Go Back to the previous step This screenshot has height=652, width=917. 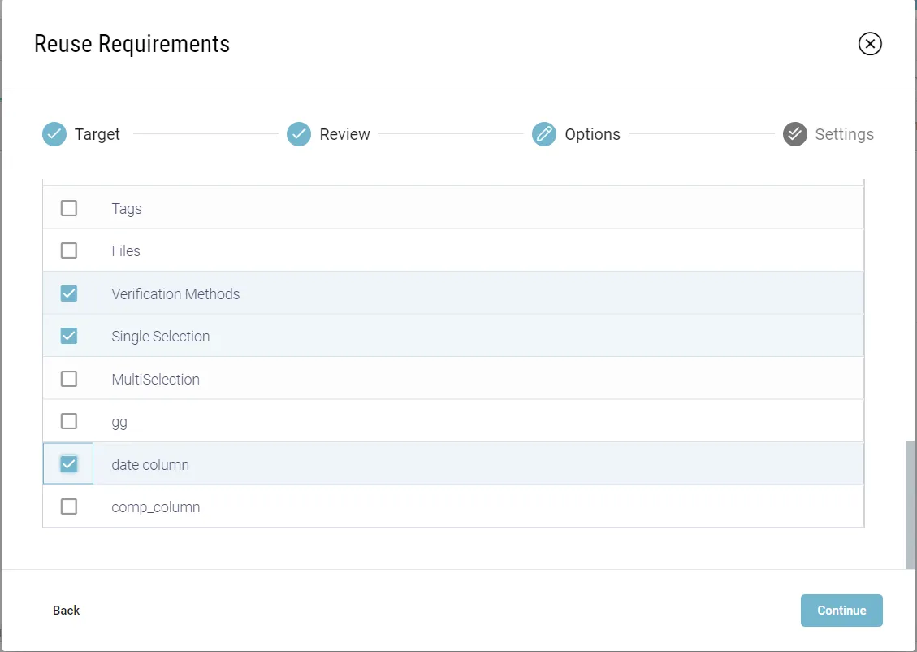pos(67,611)
